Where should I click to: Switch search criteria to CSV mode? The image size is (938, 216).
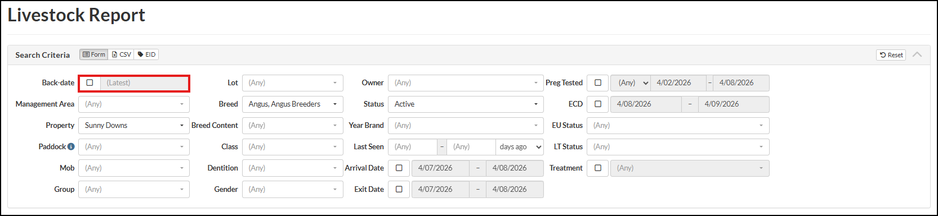[121, 54]
